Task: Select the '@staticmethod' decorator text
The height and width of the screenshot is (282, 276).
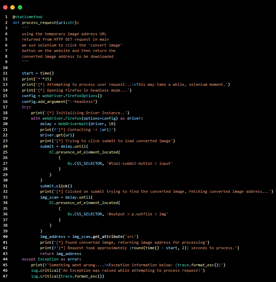Action: pos(27,17)
